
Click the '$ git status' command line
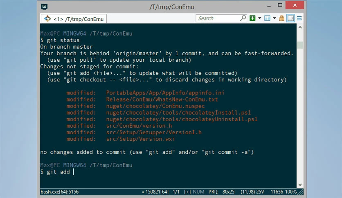60,40
